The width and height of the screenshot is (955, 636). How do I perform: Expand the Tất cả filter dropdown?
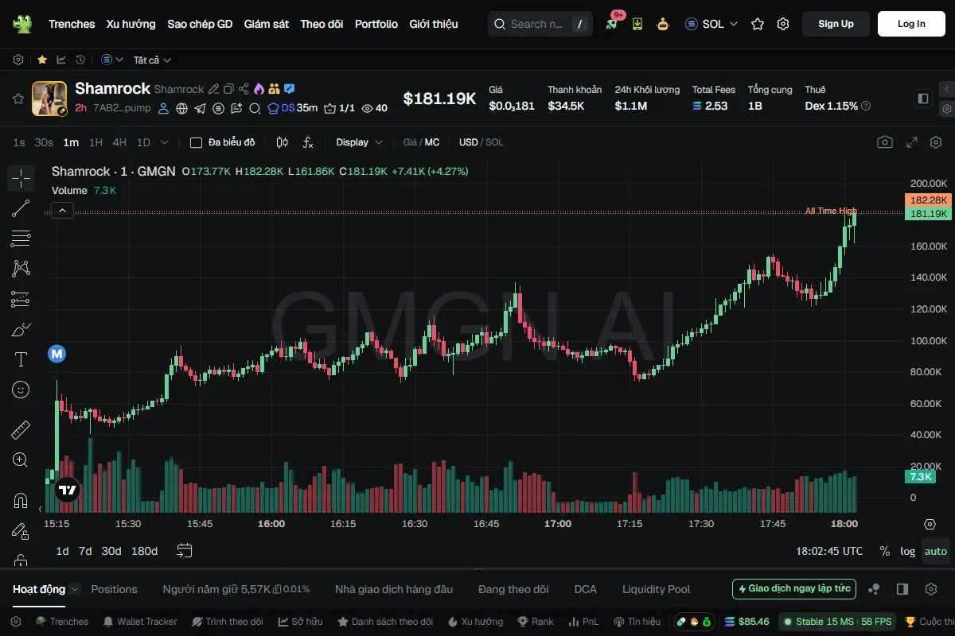pos(152,60)
